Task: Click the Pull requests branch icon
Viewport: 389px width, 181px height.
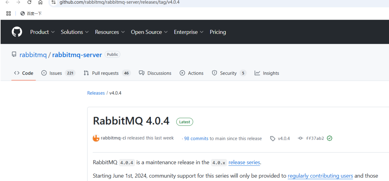Action: (x=86, y=73)
